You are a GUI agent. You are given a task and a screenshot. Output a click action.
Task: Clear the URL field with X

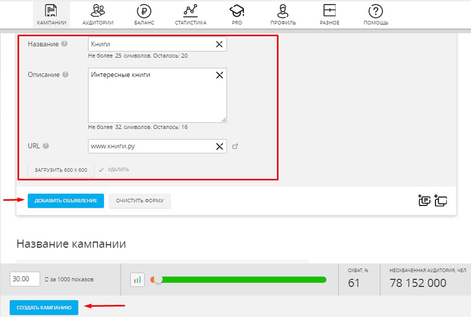[x=219, y=146]
